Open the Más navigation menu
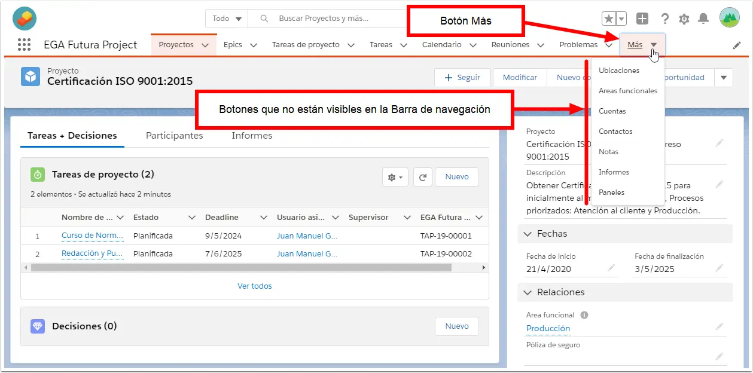 [642, 45]
